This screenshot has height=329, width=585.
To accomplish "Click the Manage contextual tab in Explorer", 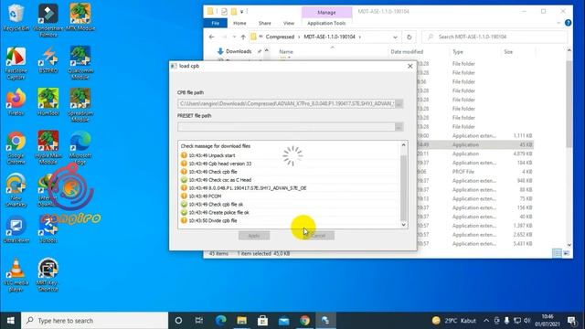I will click(326, 12).
